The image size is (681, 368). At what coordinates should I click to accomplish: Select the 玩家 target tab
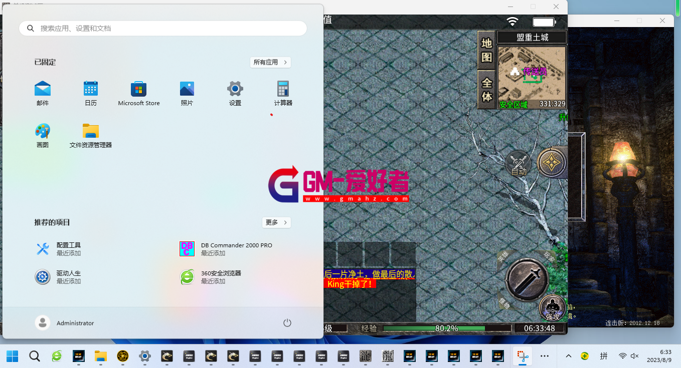550,257
